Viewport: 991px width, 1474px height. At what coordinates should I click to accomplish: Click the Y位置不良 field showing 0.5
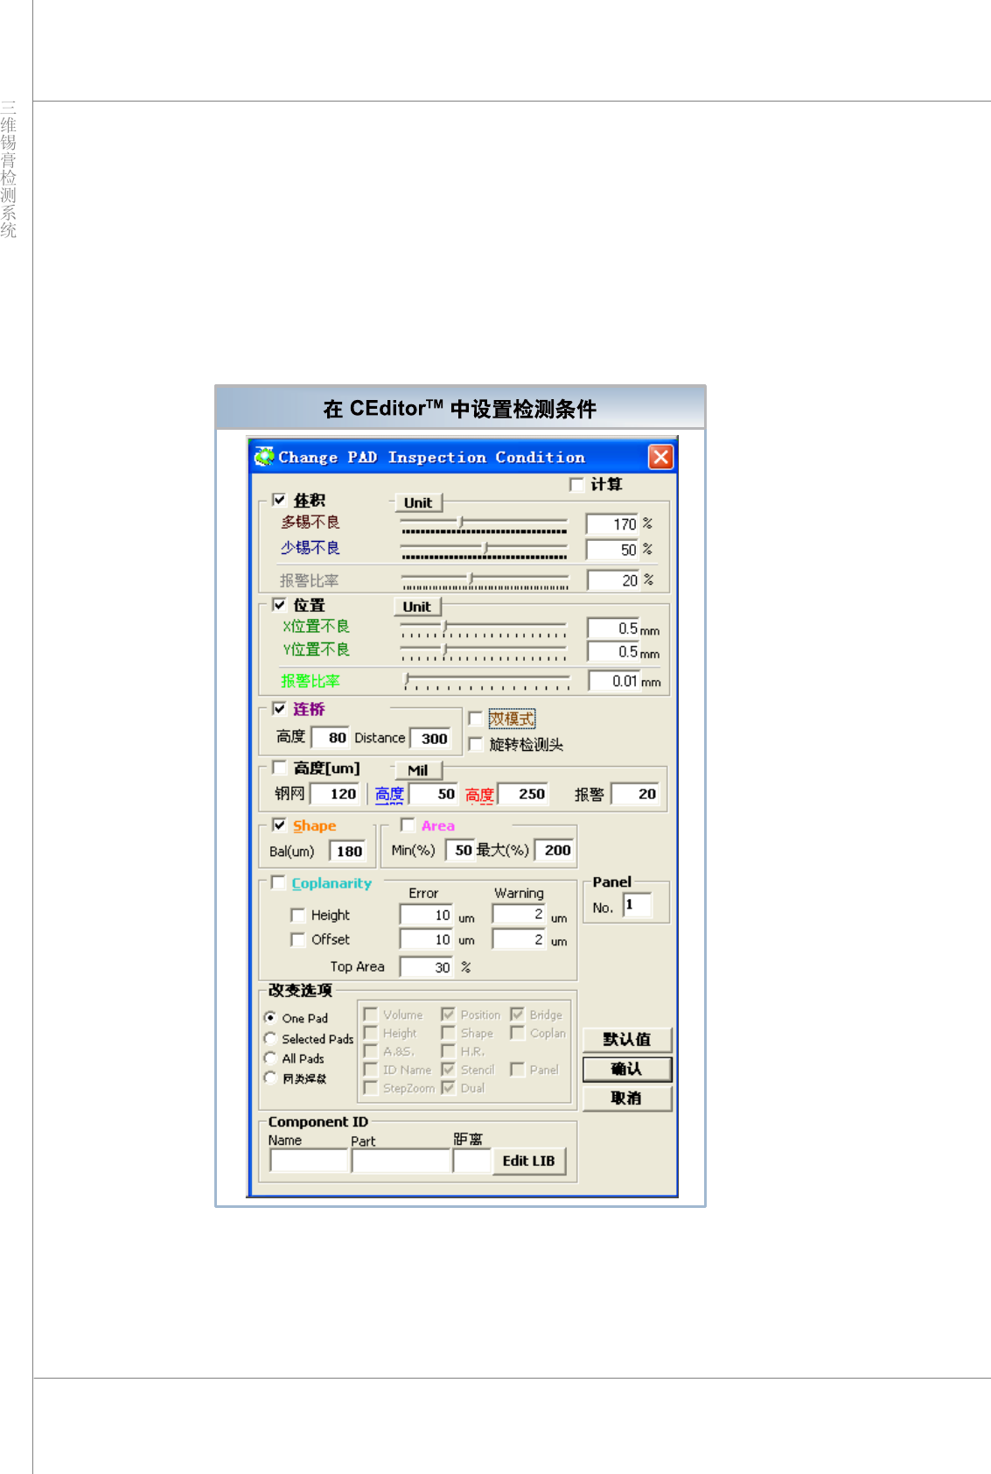tap(614, 652)
